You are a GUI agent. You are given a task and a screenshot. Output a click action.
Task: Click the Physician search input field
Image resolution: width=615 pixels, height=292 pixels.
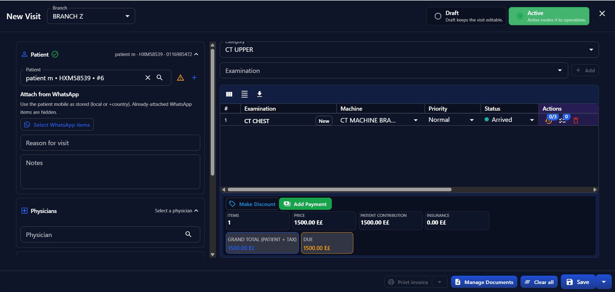click(110, 234)
